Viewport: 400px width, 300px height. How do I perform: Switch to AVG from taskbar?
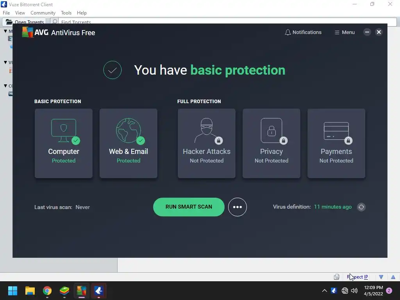(82, 291)
